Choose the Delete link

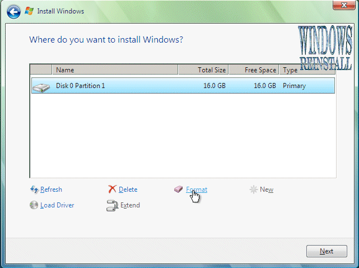pyautogui.click(x=128, y=190)
